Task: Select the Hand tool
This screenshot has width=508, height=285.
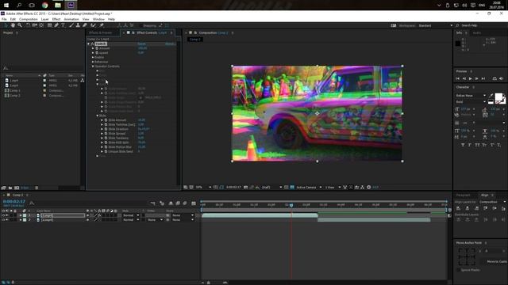Action: click(x=13, y=25)
